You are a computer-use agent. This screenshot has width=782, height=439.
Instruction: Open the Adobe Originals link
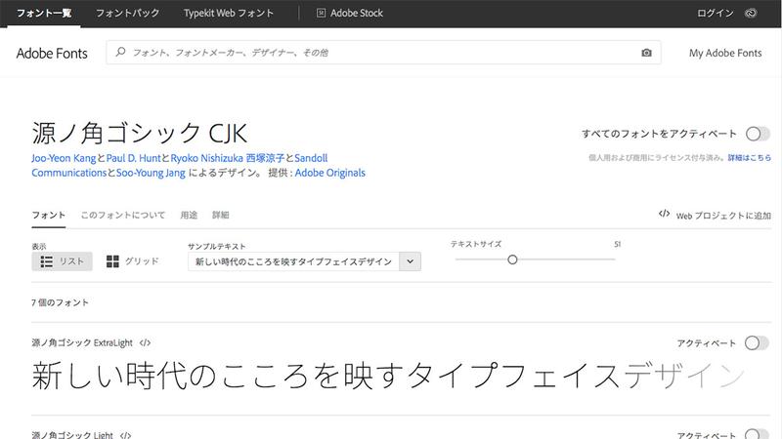point(332,173)
